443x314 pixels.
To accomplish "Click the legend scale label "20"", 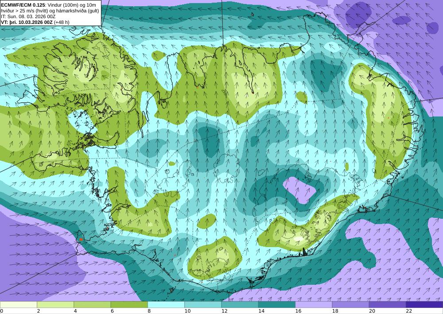I will (372, 311).
